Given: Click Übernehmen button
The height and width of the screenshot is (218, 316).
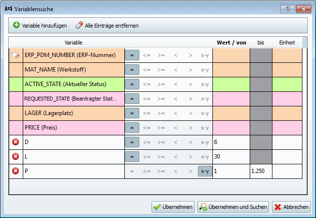Looking at the screenshot, I should (x=173, y=207).
